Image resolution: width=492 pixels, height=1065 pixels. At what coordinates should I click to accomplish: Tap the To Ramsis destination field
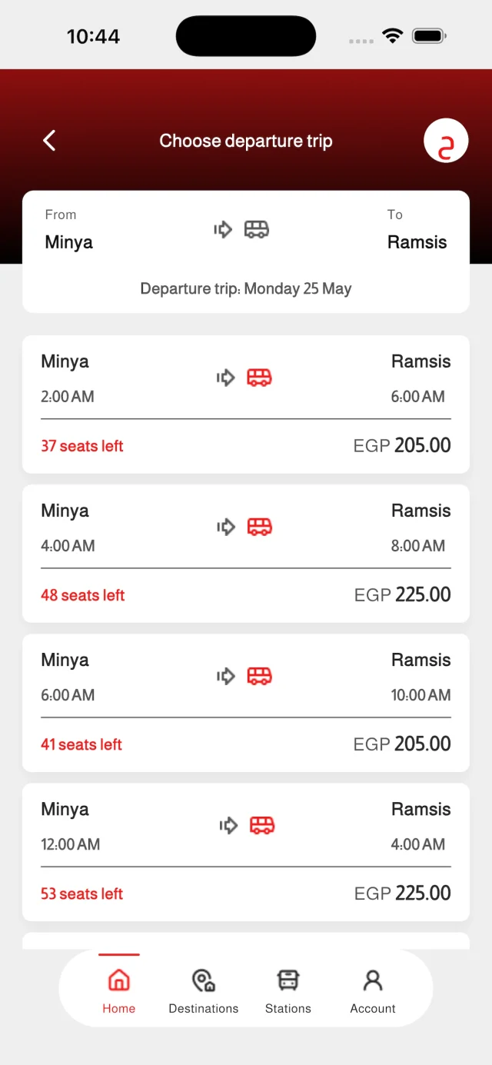tap(417, 230)
